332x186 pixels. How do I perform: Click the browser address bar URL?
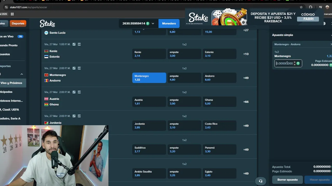tap(29, 7)
